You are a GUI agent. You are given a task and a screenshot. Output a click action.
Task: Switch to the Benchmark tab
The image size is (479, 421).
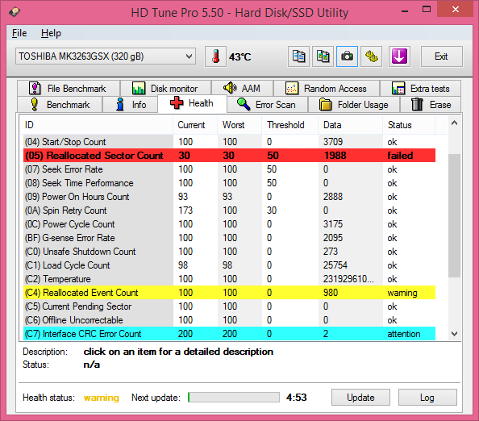tap(60, 105)
